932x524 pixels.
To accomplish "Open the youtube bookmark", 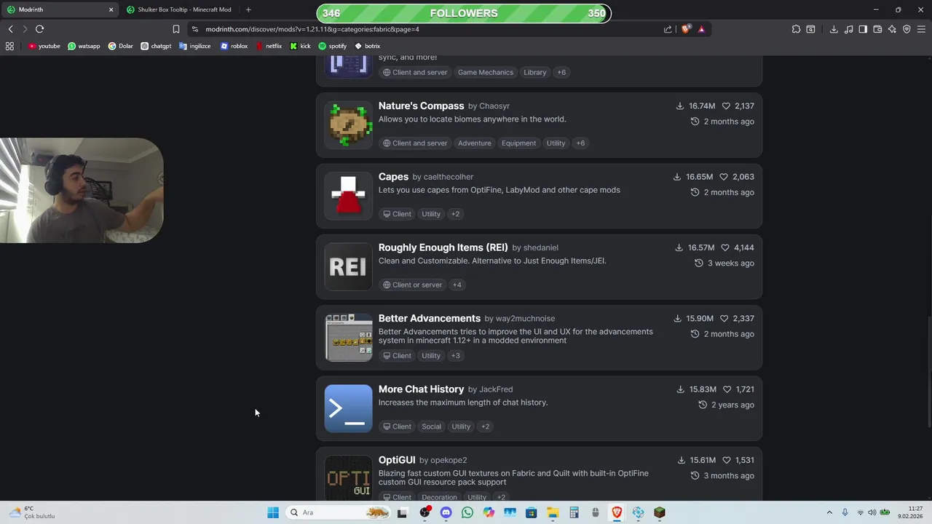I will (44, 46).
